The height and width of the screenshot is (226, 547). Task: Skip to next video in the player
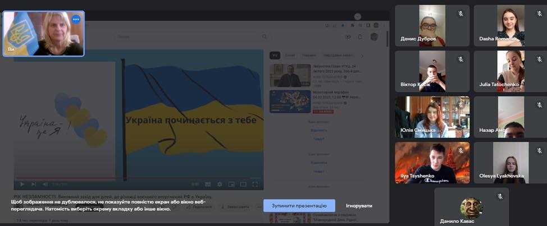(34, 184)
